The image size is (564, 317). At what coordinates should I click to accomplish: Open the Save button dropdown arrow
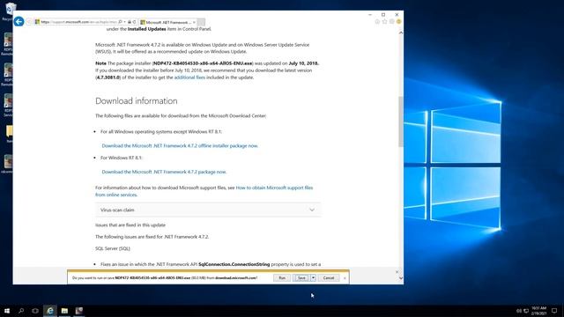314,278
